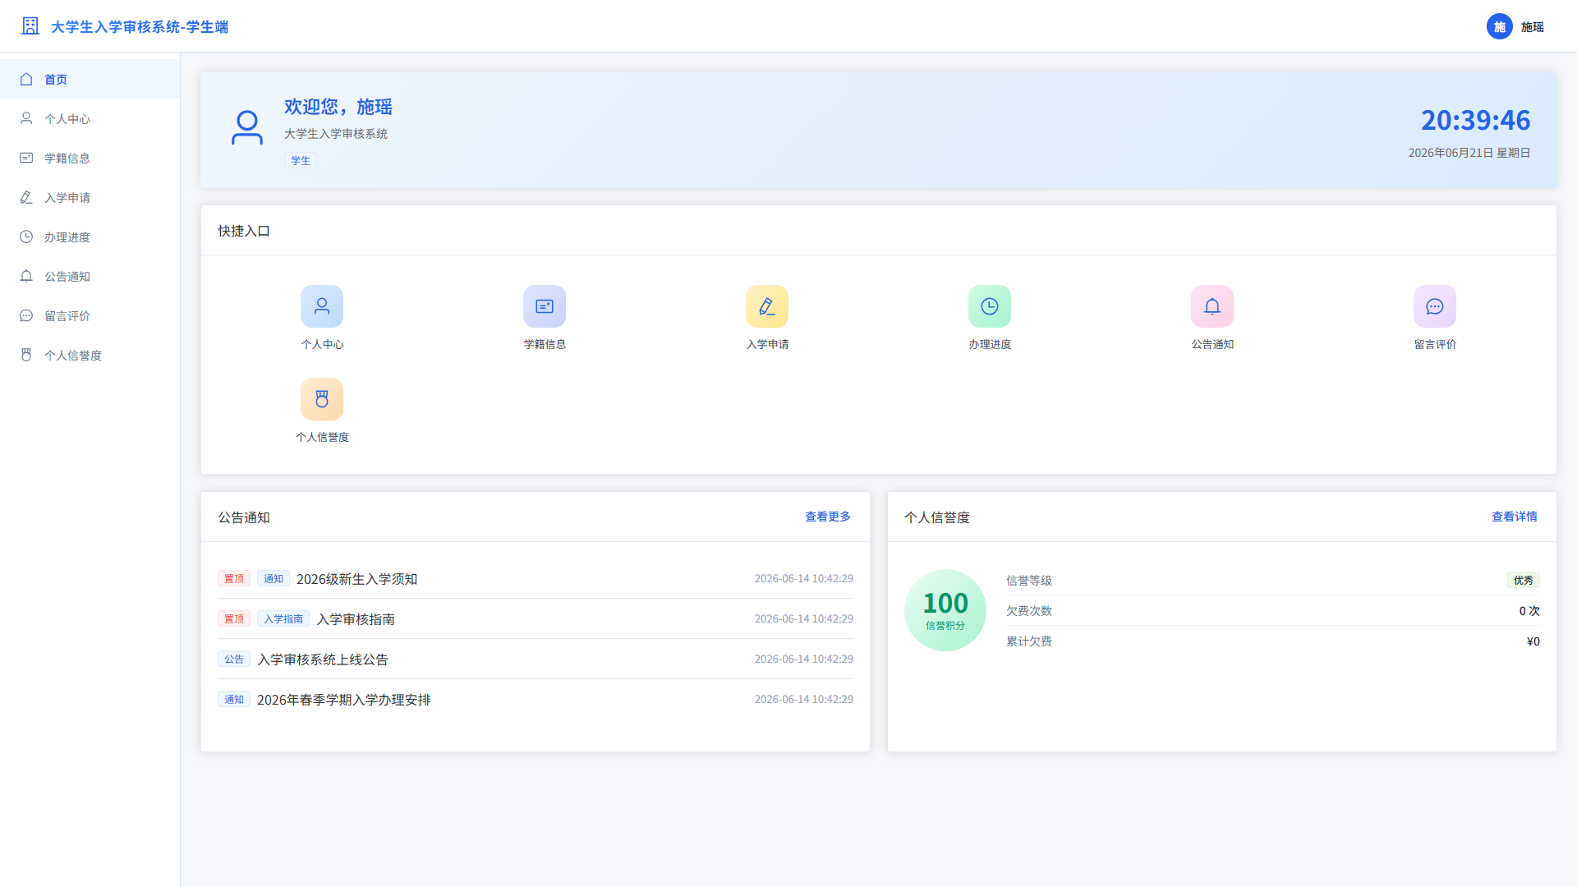
Task: Select 首页 in the sidebar menu
Action: pos(90,79)
